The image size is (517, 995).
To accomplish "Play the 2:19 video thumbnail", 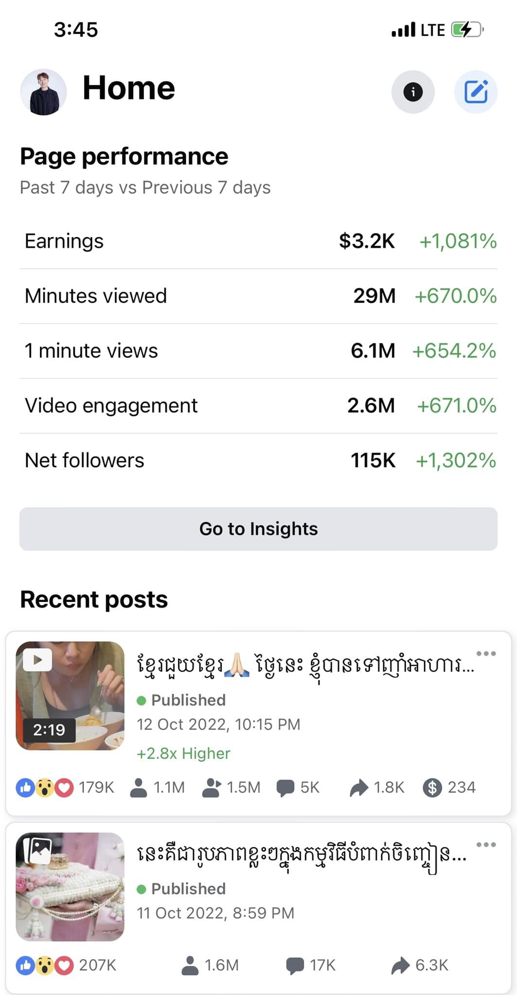I will 70,695.
